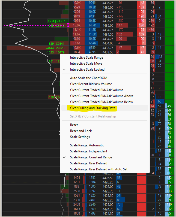This screenshot has width=176, height=217.
Task: Click blue value 112 beside the menu
Action: click(160, 57)
